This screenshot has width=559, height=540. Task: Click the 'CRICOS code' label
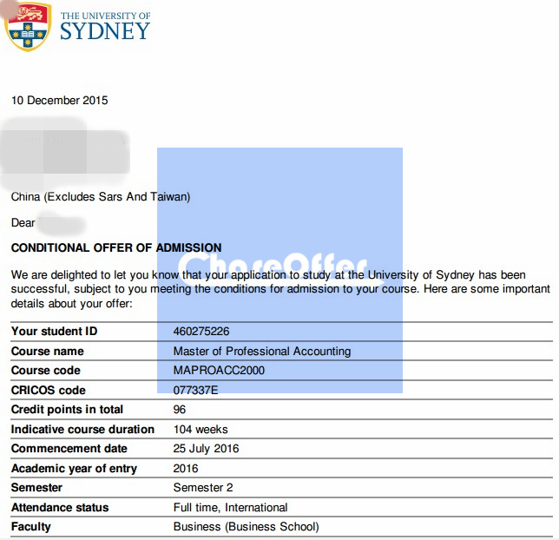(x=48, y=390)
